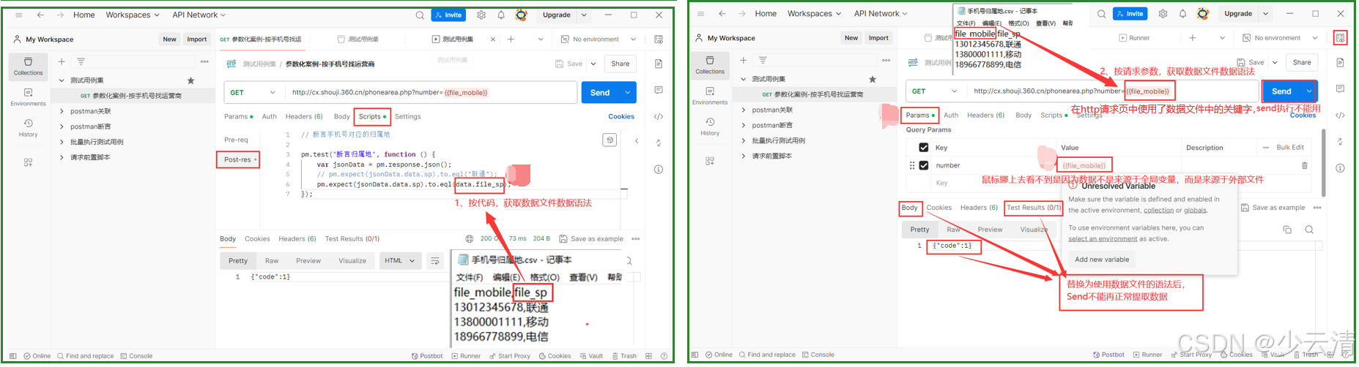Open comments icon in right window right rail

click(1340, 88)
